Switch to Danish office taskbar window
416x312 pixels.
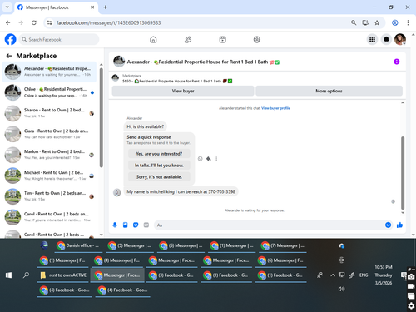tap(78, 245)
